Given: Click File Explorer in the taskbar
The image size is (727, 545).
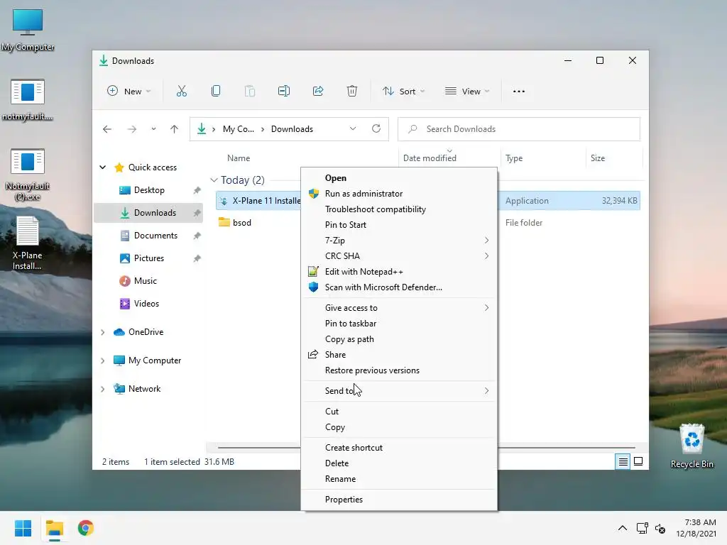Looking at the screenshot, I should 54,528.
